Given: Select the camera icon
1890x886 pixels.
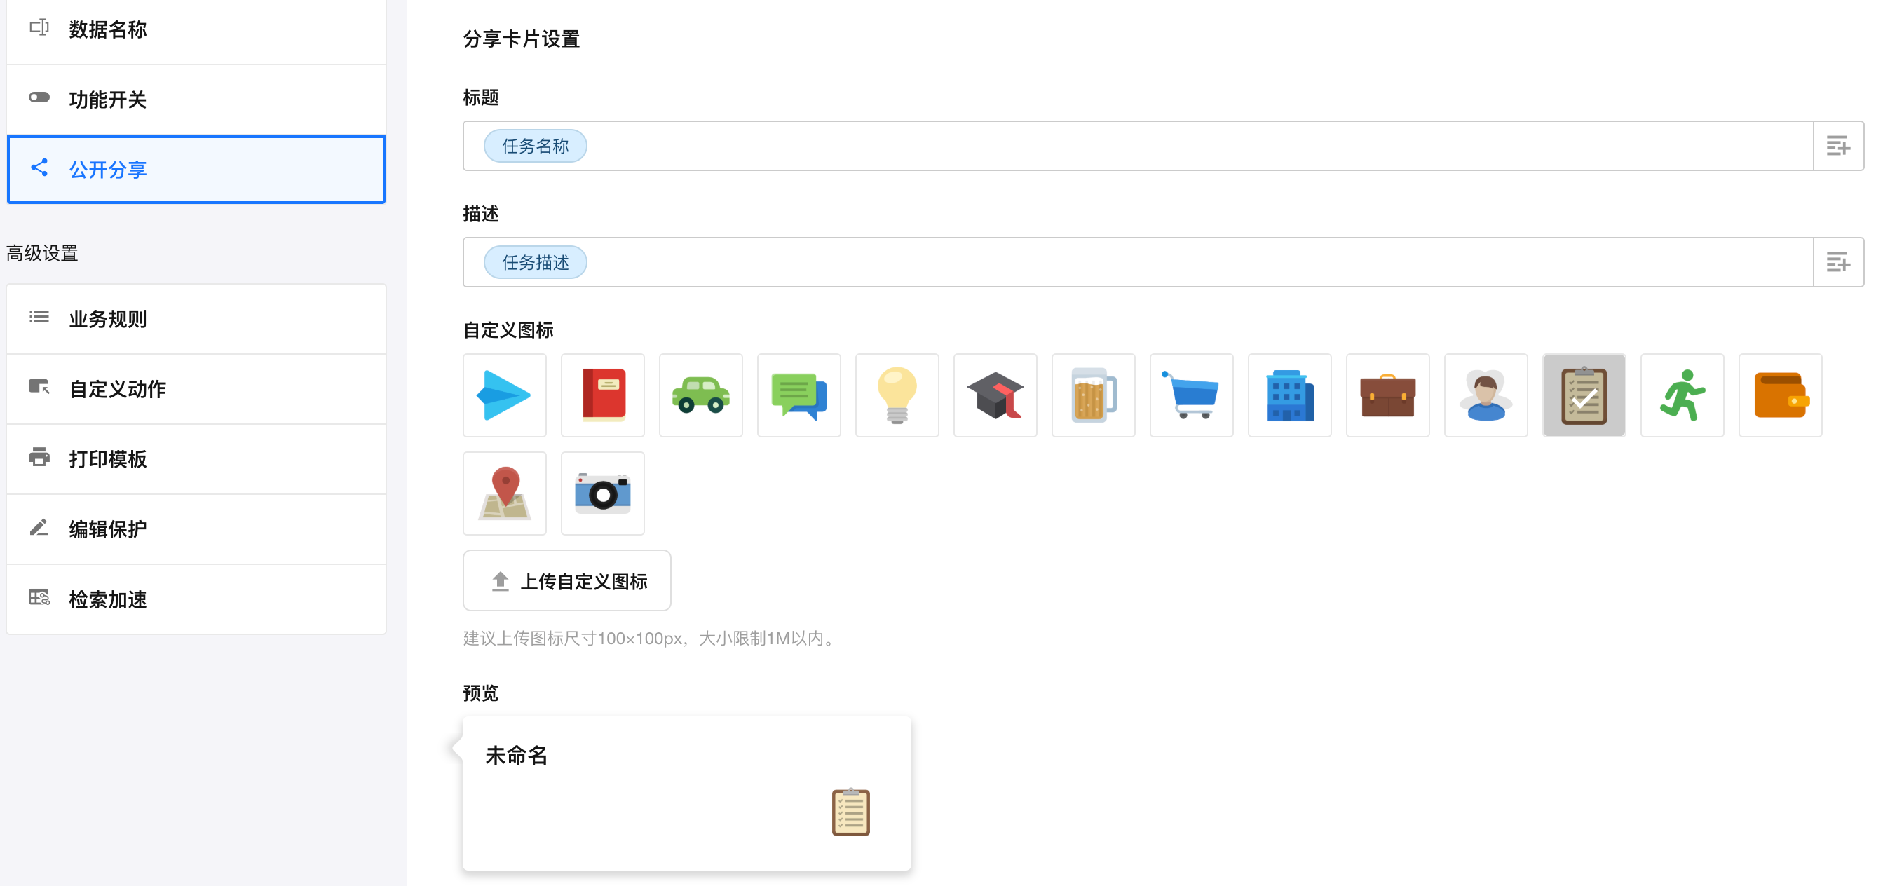Looking at the screenshot, I should (x=602, y=493).
